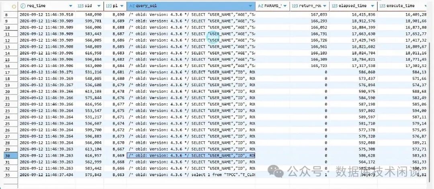
Task: Click the A-Z type icon beside query_sql
Action: (132, 6)
